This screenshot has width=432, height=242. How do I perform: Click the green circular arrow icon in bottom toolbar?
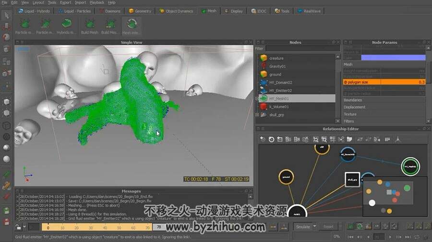coord(359,226)
